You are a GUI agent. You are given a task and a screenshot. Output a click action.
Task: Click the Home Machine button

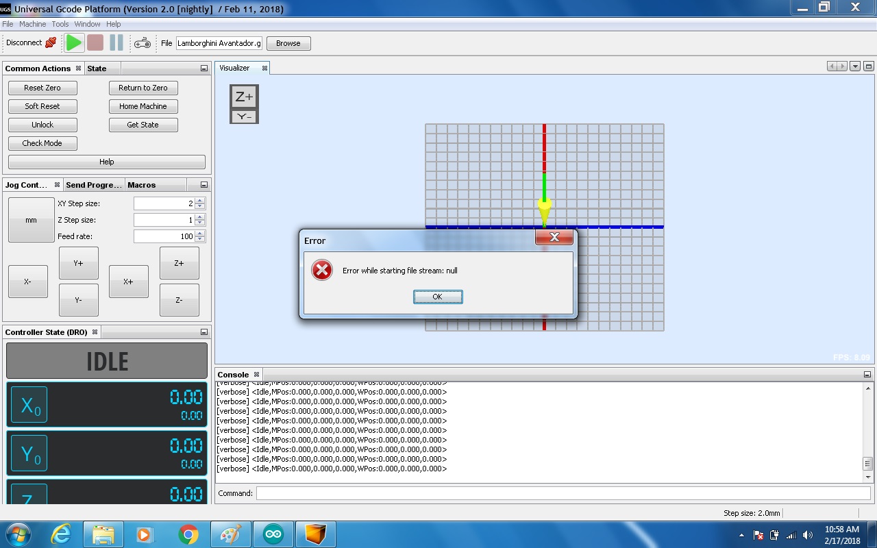[143, 106]
